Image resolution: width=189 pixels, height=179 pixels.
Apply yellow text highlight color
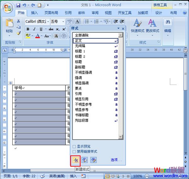[x=28, y=36]
